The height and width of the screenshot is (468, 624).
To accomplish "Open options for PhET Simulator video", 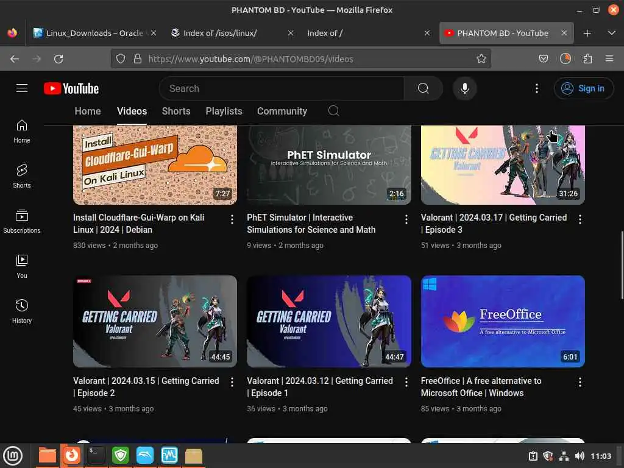I will (406, 219).
